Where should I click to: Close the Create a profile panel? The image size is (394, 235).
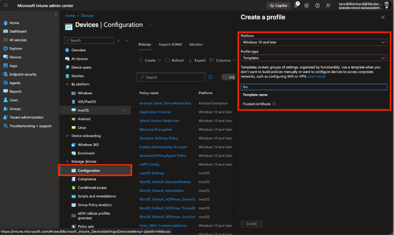383,17
